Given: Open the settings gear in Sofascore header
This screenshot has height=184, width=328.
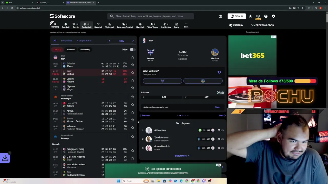Looking at the screenshot, I should [x=273, y=16].
